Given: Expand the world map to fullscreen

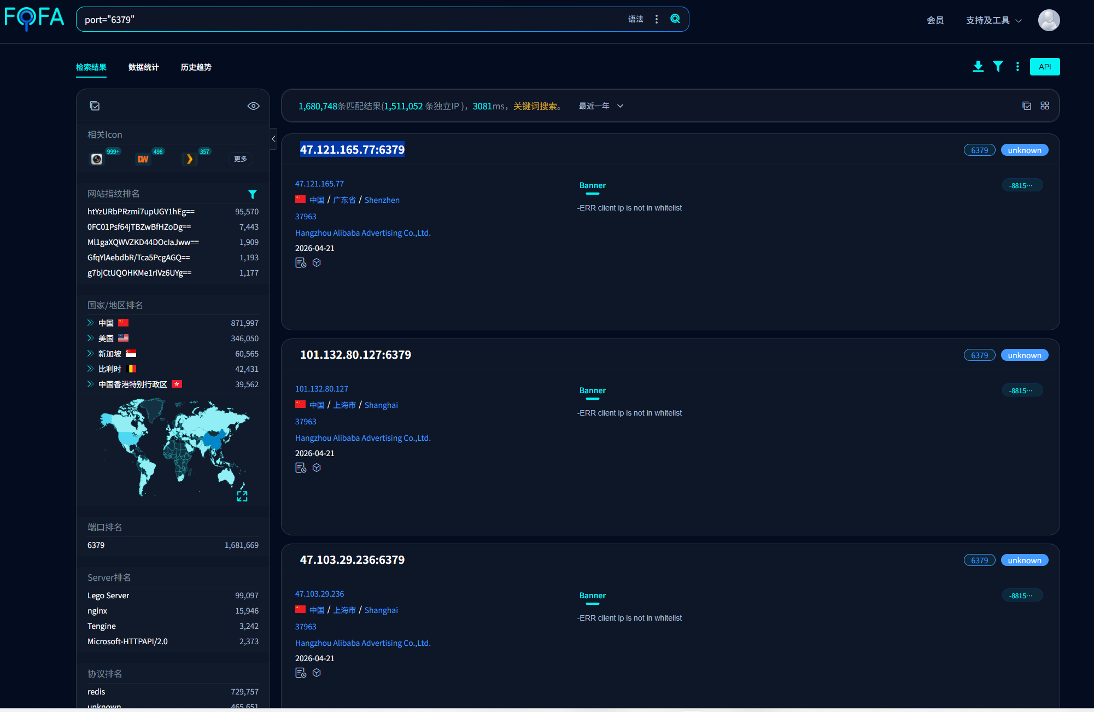Looking at the screenshot, I should (242, 496).
